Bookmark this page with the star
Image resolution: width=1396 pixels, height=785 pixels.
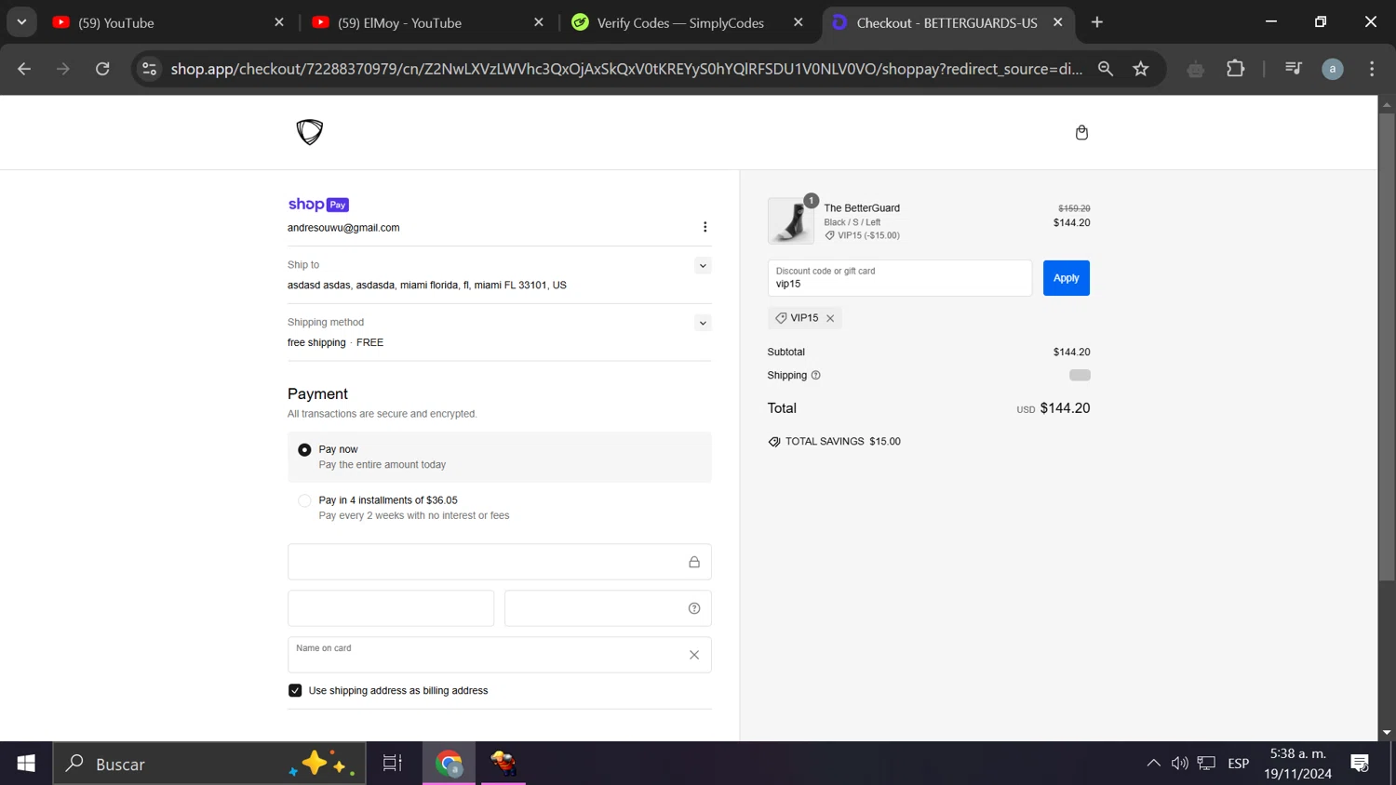tap(1141, 69)
